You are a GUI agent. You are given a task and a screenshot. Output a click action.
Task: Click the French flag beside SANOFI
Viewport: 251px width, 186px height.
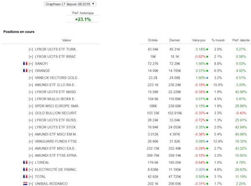tap(25, 64)
